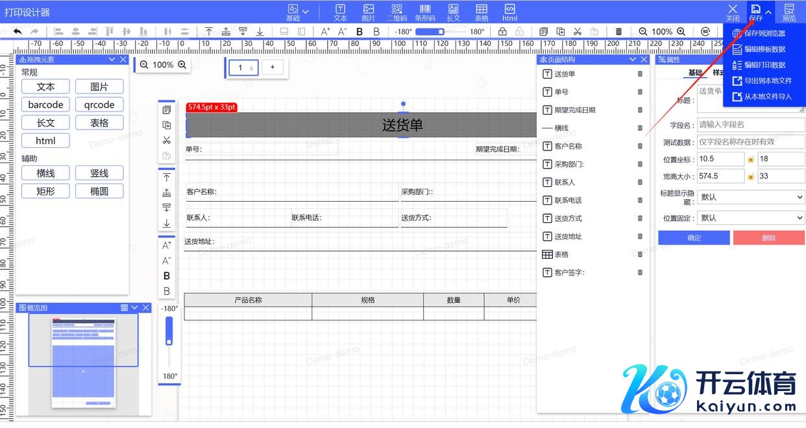Delete 期望完成日期 using its trash icon

pos(640,110)
